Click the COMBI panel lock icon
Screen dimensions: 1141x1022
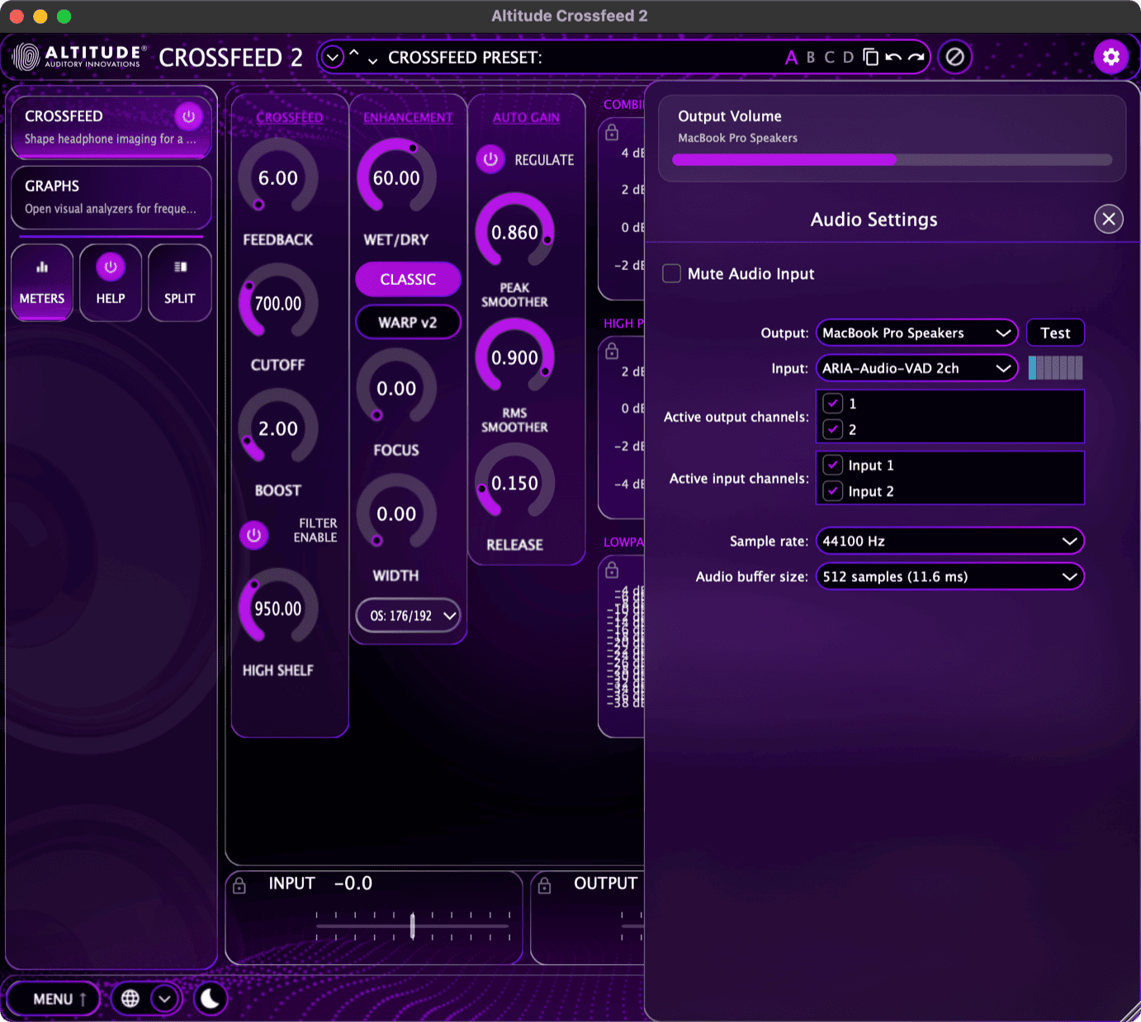click(x=612, y=132)
